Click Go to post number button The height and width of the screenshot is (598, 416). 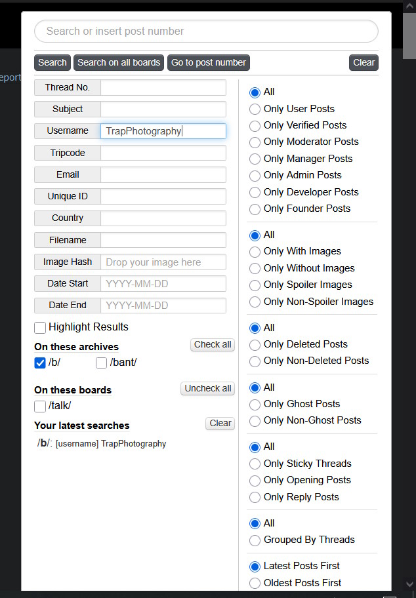pos(209,62)
